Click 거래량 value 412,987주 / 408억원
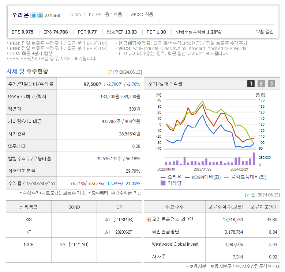Viewport: 285px width, 272px height. pos(121,121)
